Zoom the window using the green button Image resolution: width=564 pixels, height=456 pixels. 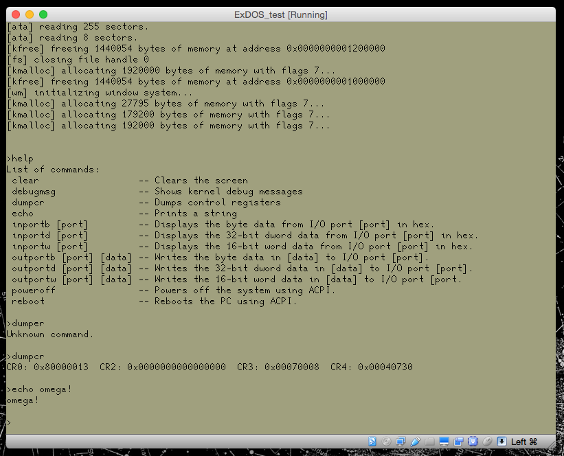click(43, 14)
